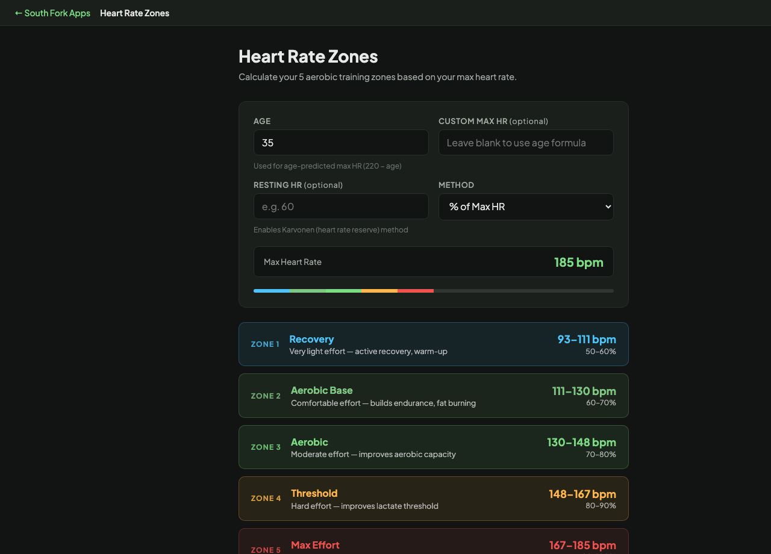Click the 185 bpm max heart rate value
This screenshot has height=554, width=771.
pos(578,262)
